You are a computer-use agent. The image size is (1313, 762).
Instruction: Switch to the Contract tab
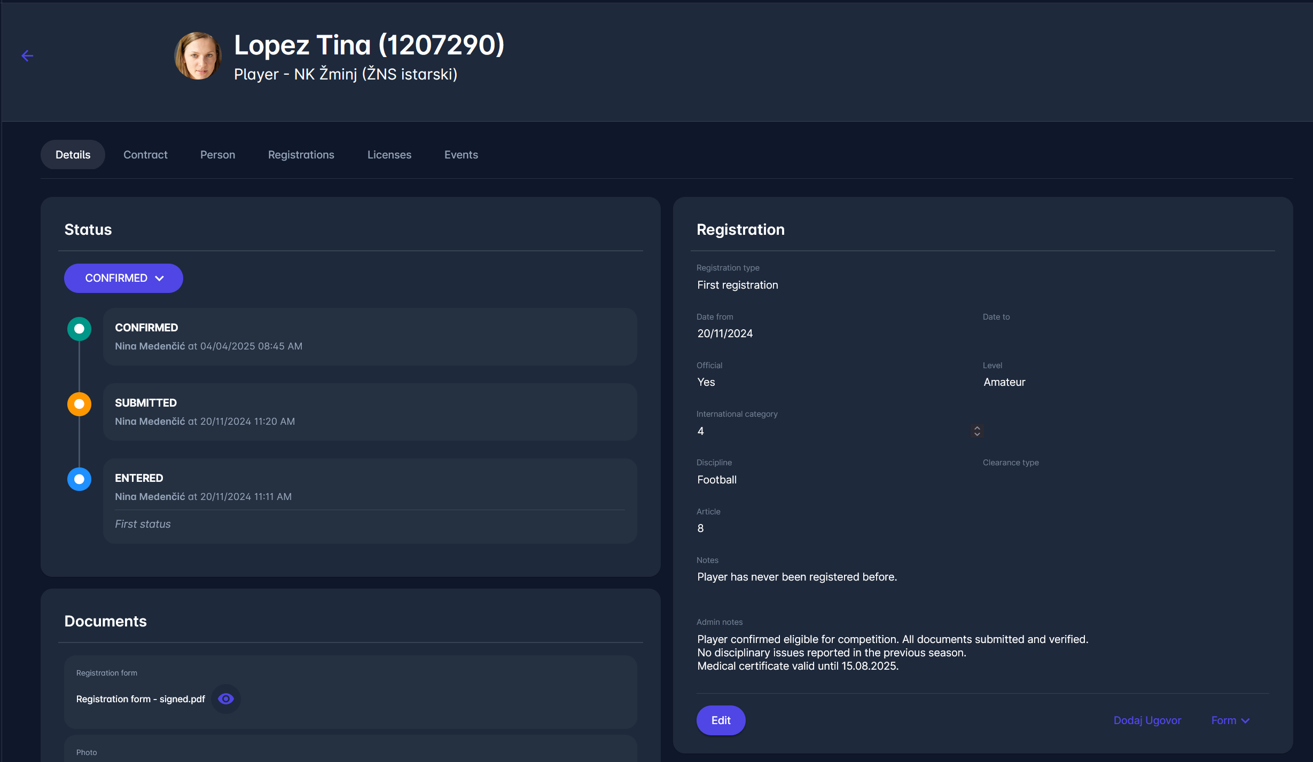point(145,155)
